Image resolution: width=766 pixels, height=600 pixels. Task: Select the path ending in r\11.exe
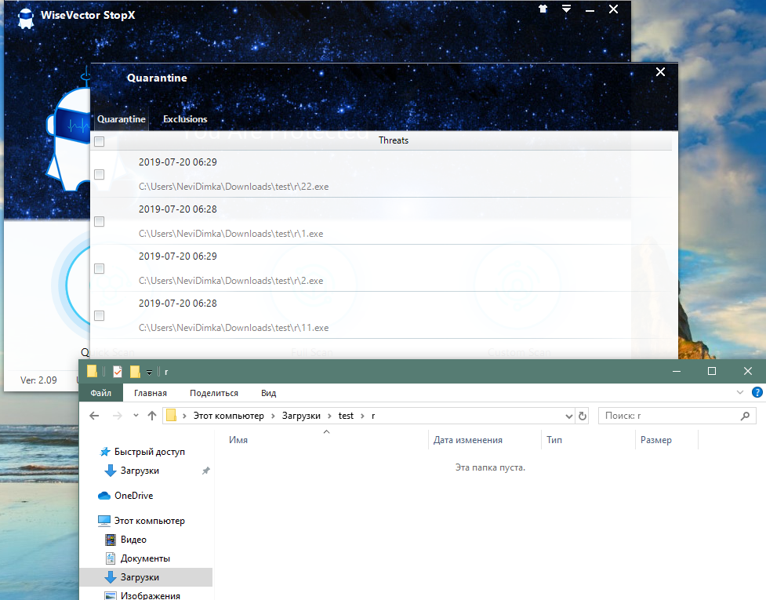coord(234,328)
